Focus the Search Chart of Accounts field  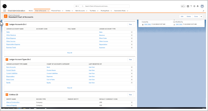tap(105, 6)
